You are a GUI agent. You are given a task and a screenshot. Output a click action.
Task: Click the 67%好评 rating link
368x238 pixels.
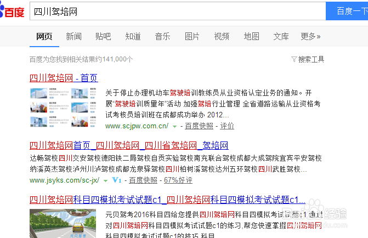point(178,180)
